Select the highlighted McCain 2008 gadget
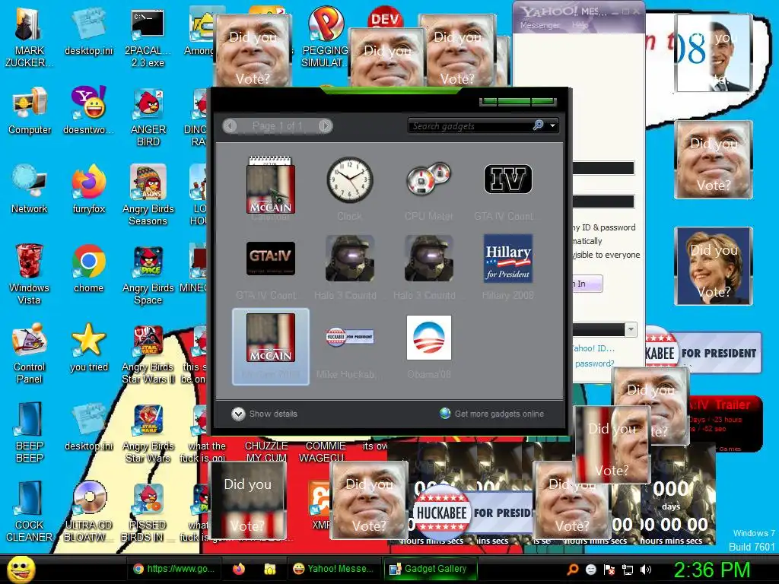Screen dimensions: 779x584 click(271, 347)
